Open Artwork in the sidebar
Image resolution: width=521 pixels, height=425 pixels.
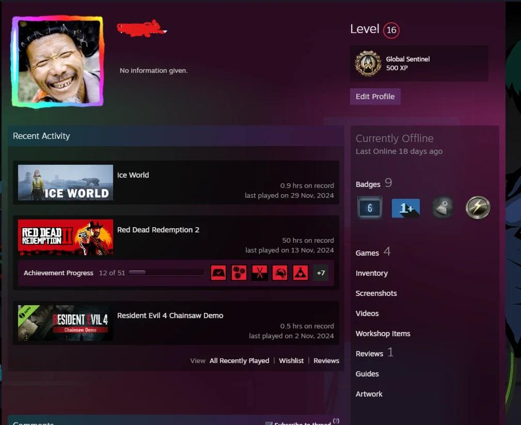point(369,394)
